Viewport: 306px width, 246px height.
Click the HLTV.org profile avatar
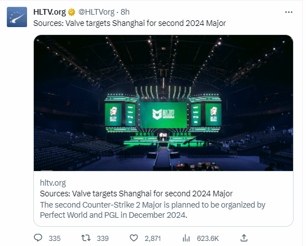click(x=17, y=17)
